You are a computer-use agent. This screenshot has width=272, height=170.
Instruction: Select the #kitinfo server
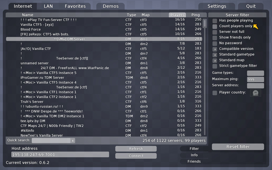click(x=104, y=131)
